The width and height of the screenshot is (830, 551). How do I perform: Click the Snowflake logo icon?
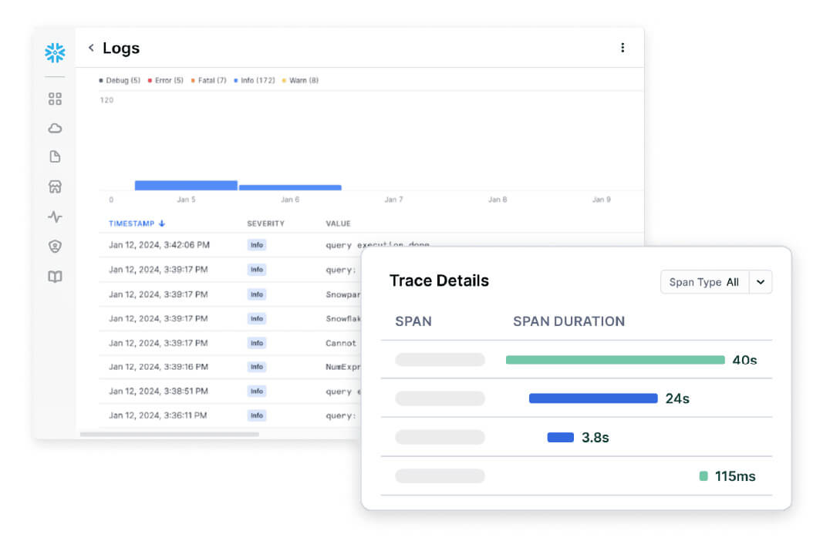55,52
